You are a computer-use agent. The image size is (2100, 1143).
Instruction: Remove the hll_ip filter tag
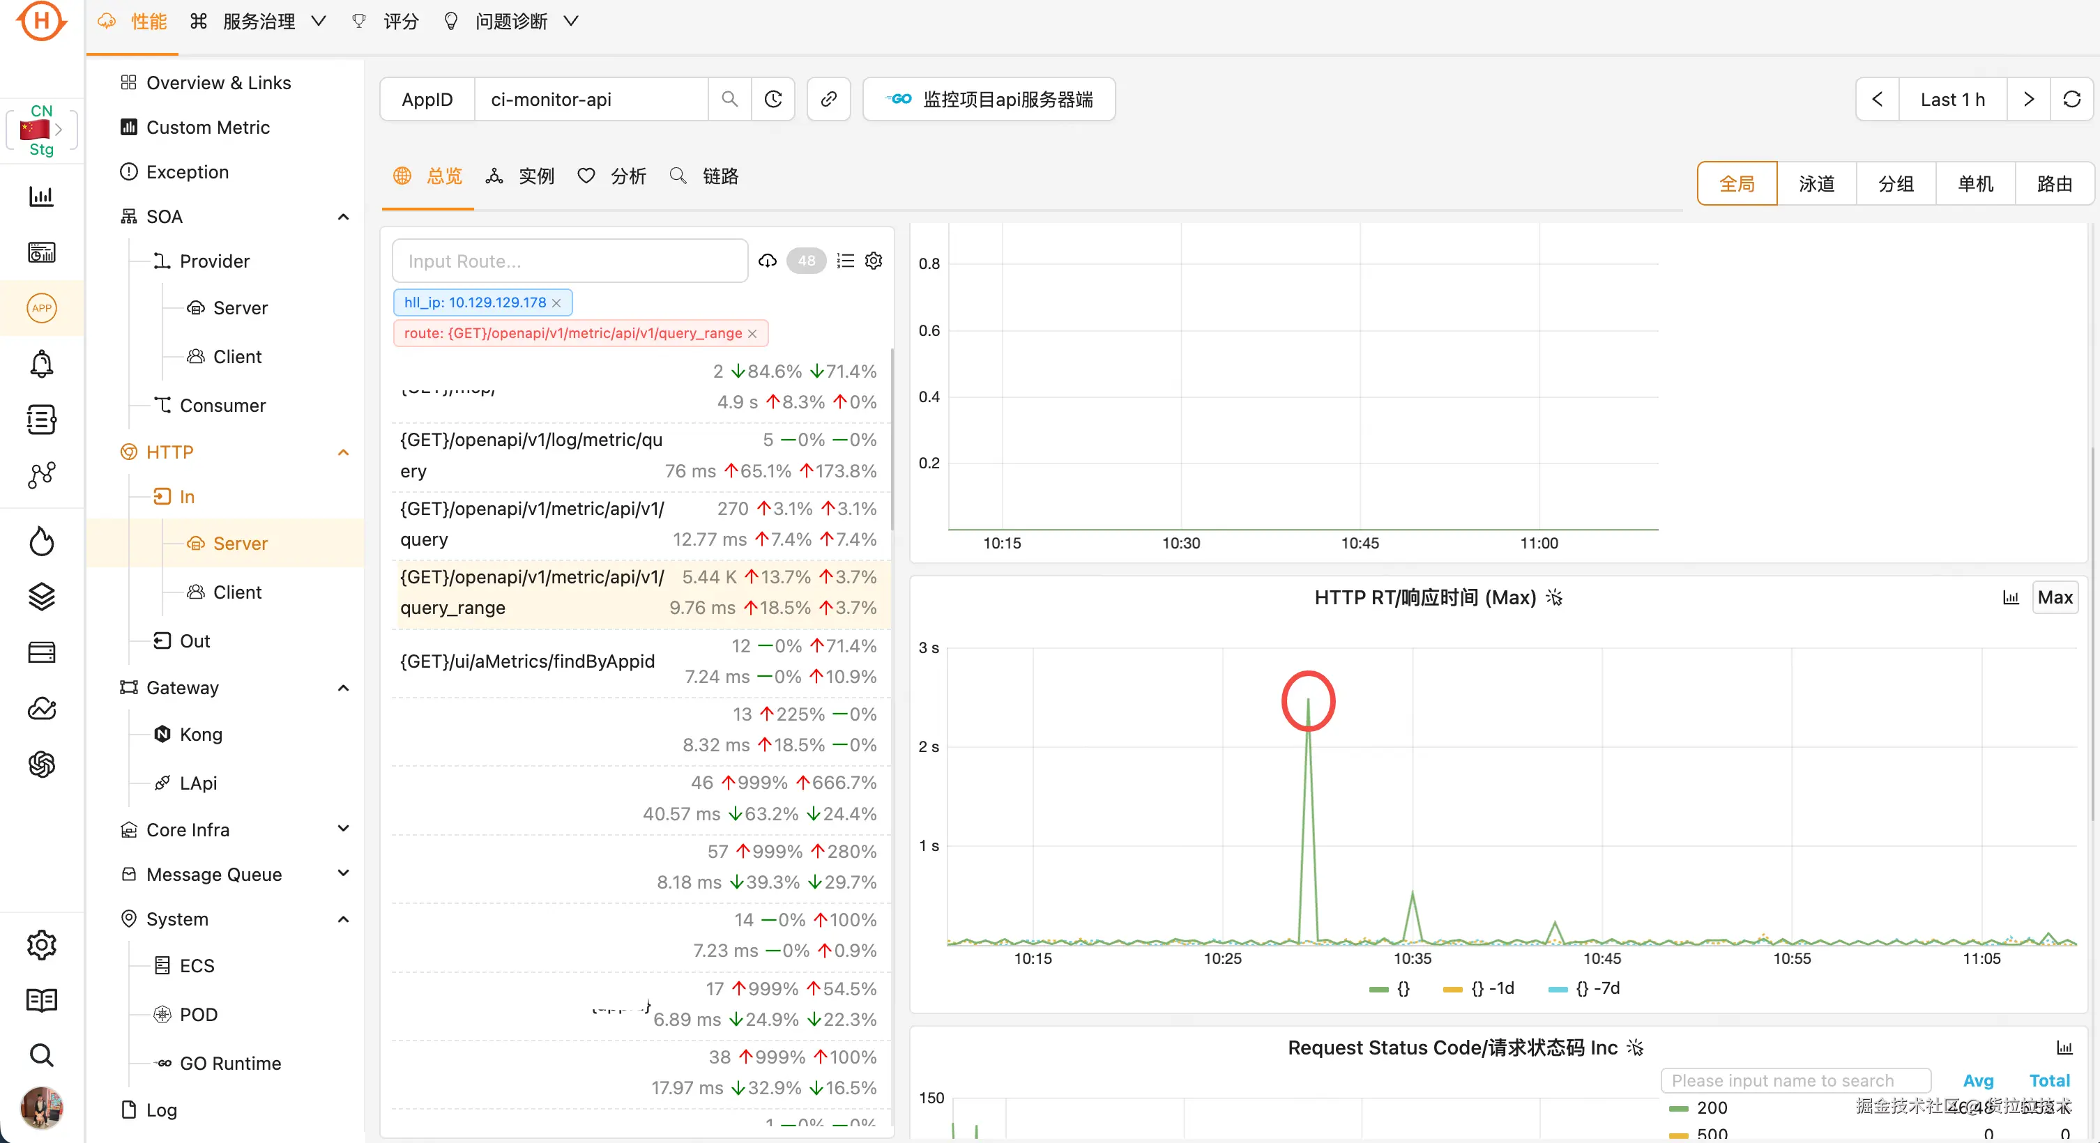[x=556, y=303]
